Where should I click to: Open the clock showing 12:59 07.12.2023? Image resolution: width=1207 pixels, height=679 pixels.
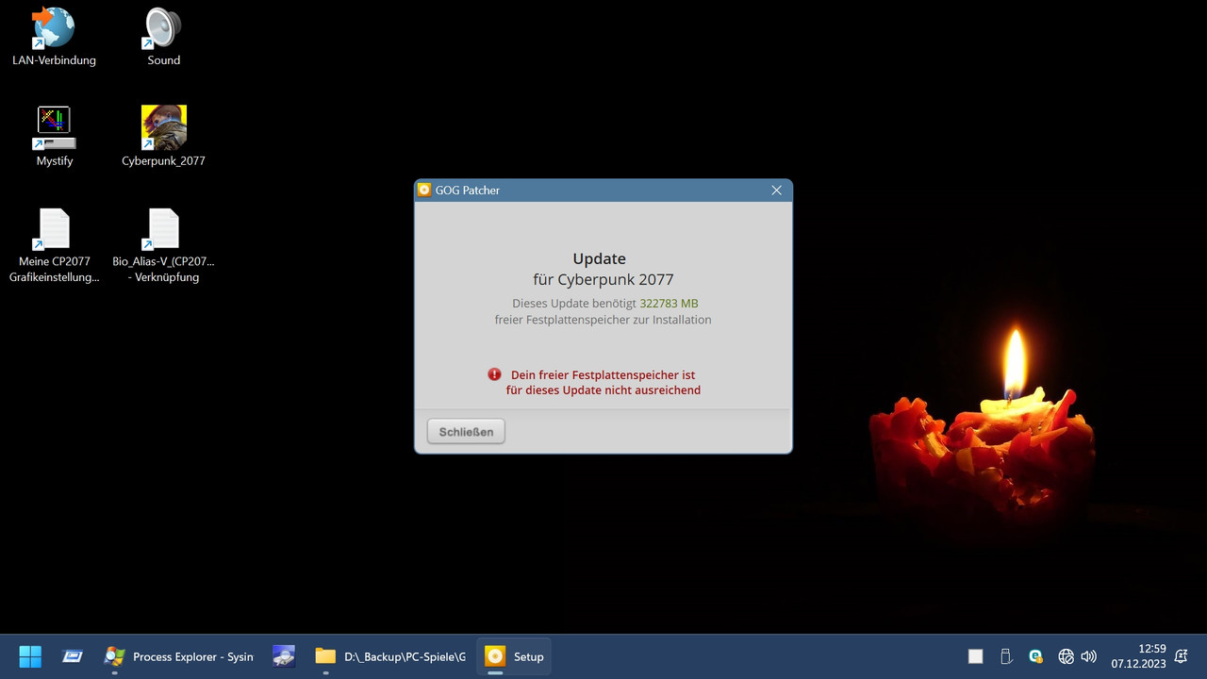(1138, 656)
